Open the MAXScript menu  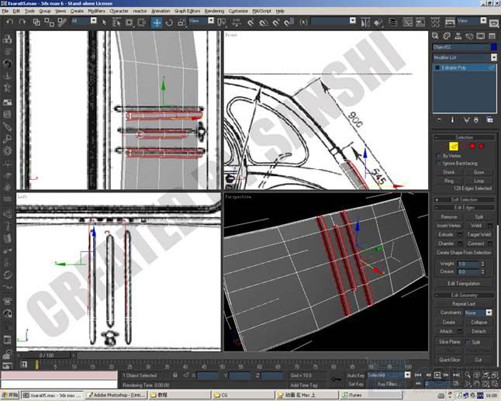[x=261, y=11]
